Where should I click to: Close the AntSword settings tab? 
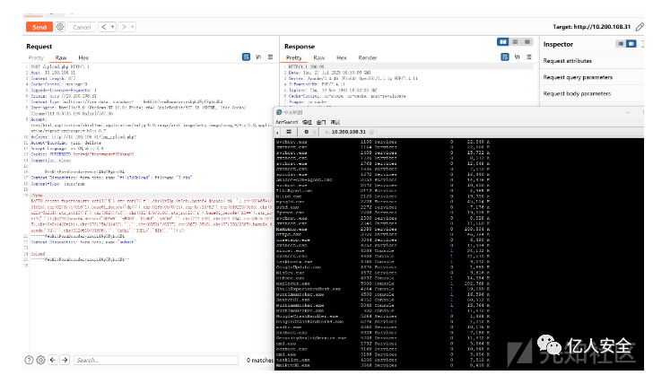pos(315,132)
